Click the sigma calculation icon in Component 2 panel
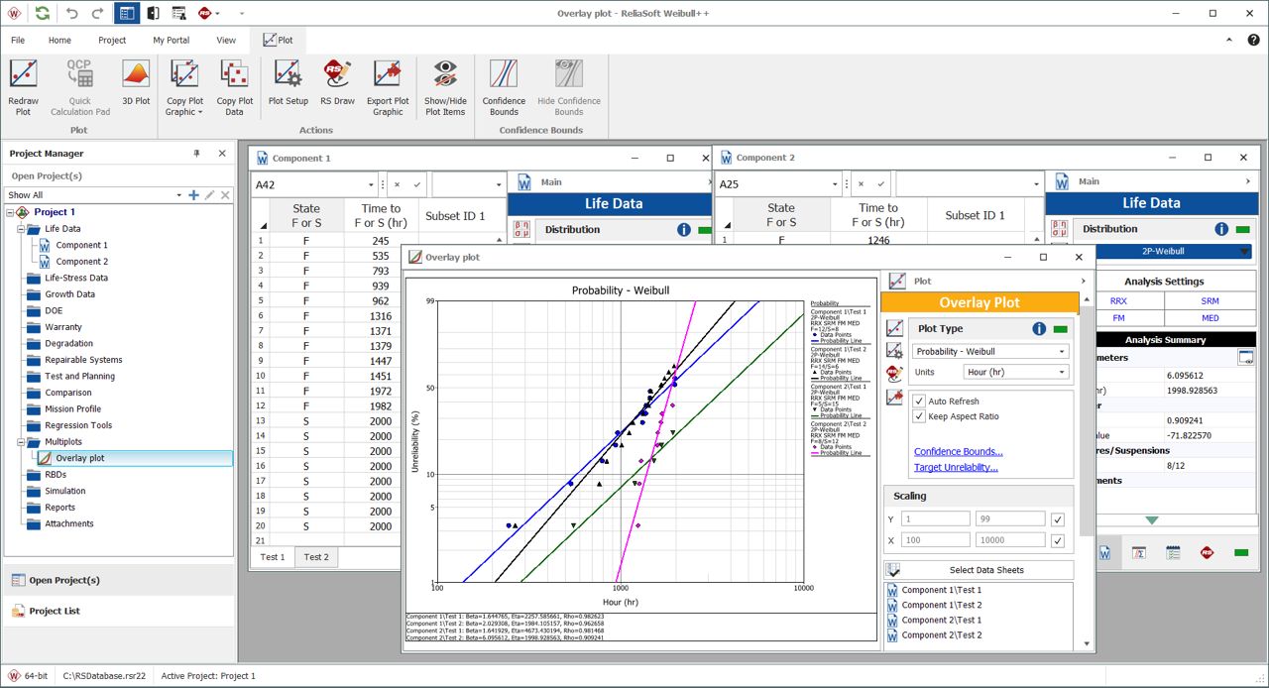The image size is (1269, 688). pos(1139,552)
